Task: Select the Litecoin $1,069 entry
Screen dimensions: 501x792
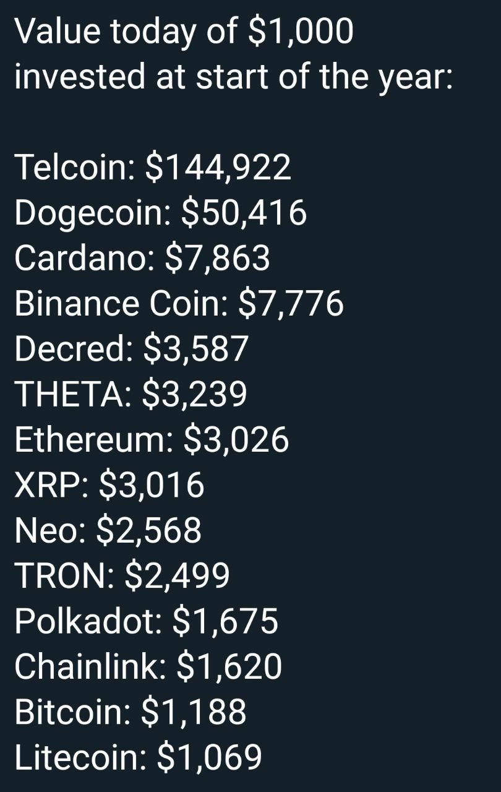Action: [139, 757]
